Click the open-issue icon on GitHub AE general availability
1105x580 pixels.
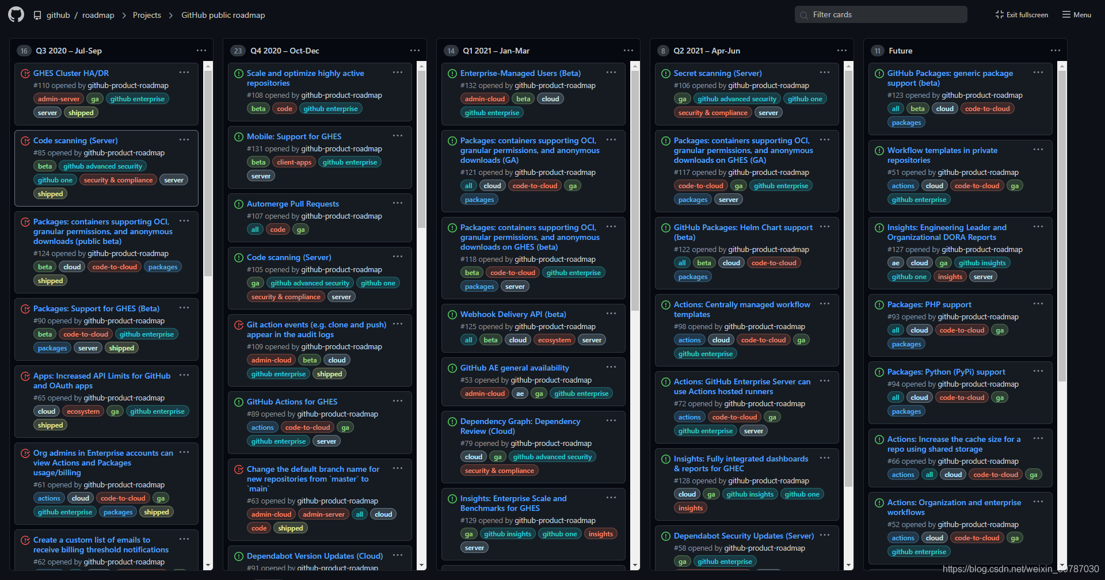pos(452,368)
